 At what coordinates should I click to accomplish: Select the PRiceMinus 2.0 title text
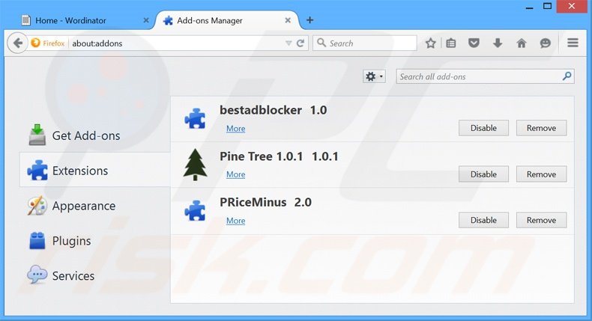point(265,202)
